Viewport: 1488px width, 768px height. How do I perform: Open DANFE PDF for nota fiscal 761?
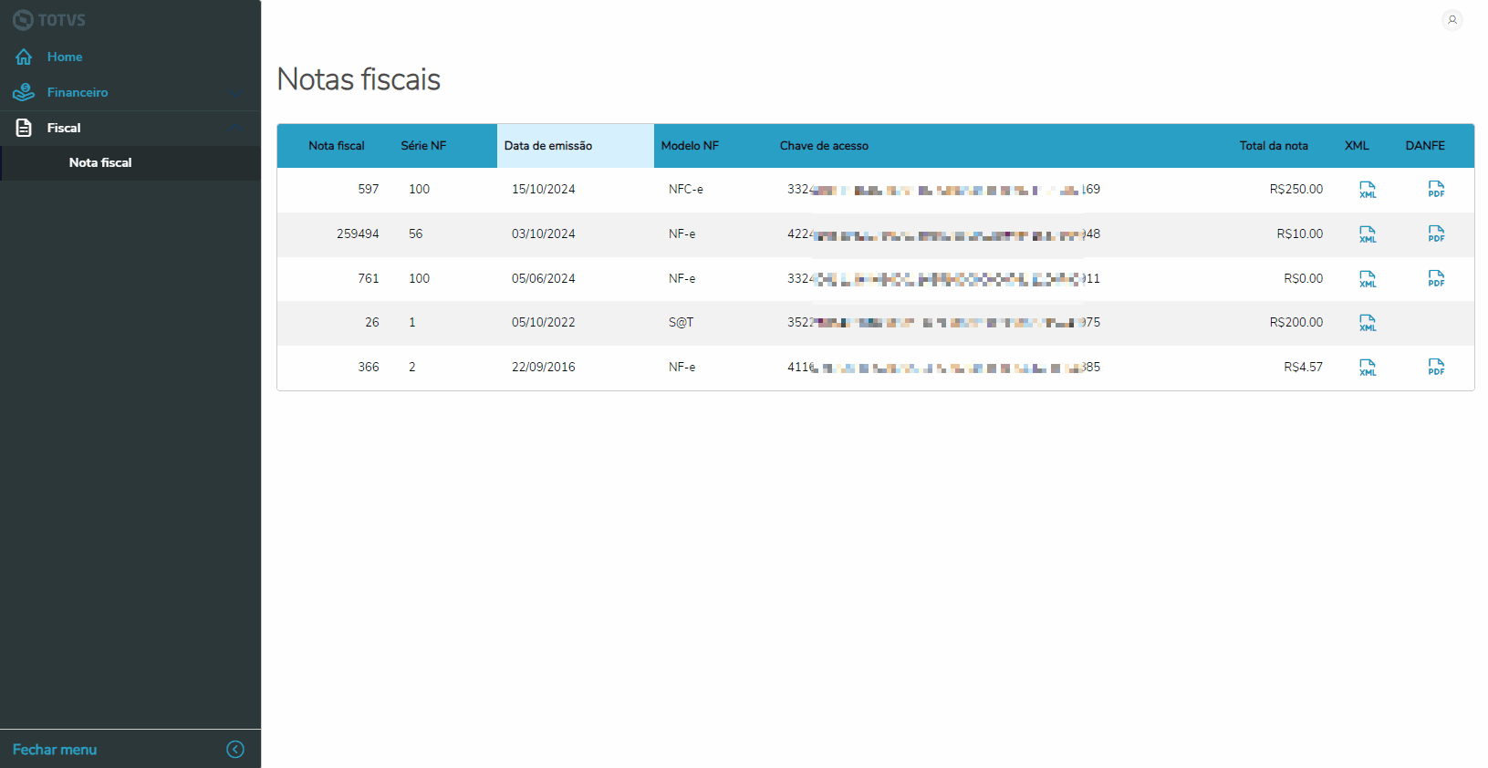click(1436, 279)
